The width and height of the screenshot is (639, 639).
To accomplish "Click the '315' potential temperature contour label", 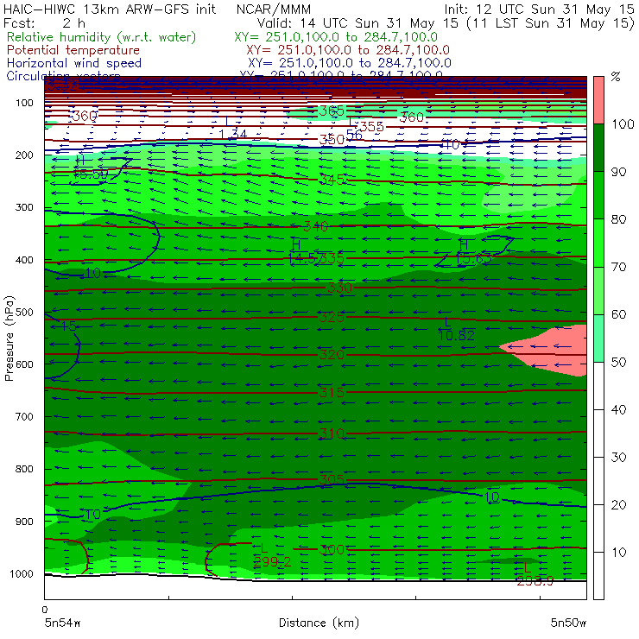I will pos(332,392).
